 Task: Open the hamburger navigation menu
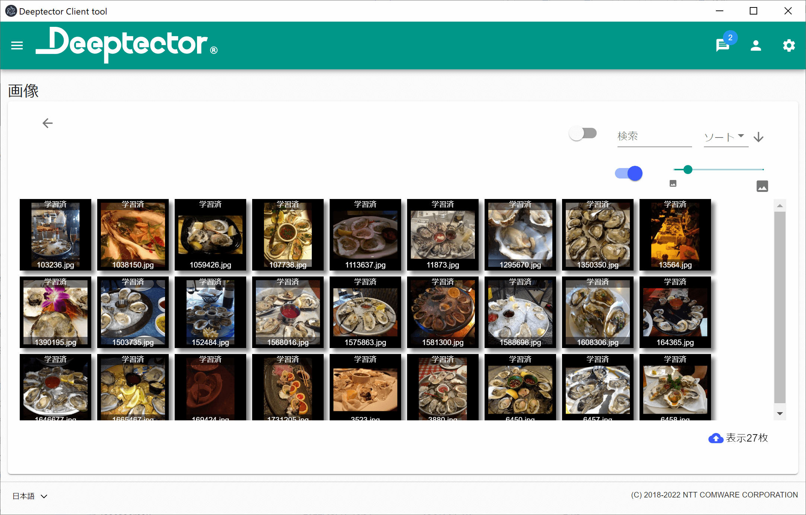coord(17,45)
